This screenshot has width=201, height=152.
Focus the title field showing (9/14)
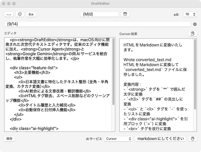click(x=97, y=24)
